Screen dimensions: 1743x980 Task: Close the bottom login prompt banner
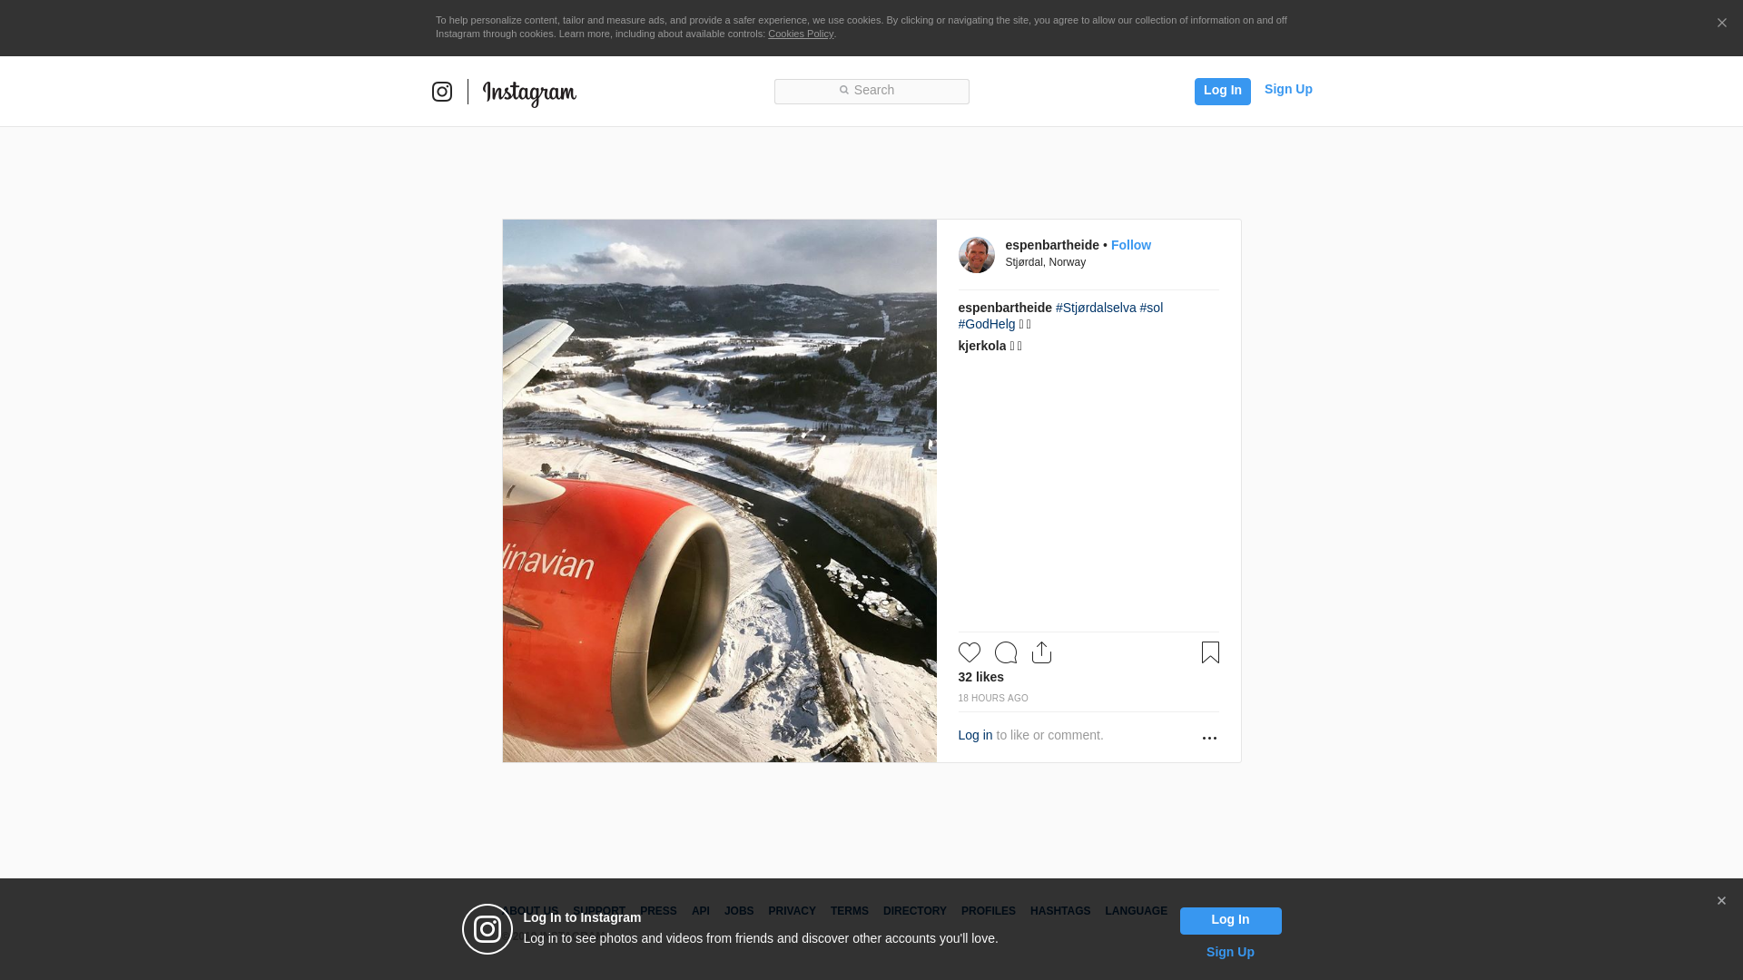click(1721, 901)
